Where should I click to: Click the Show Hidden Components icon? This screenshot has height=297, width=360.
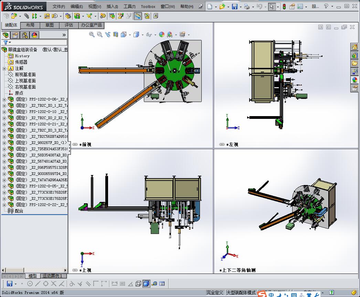click(x=68, y=16)
